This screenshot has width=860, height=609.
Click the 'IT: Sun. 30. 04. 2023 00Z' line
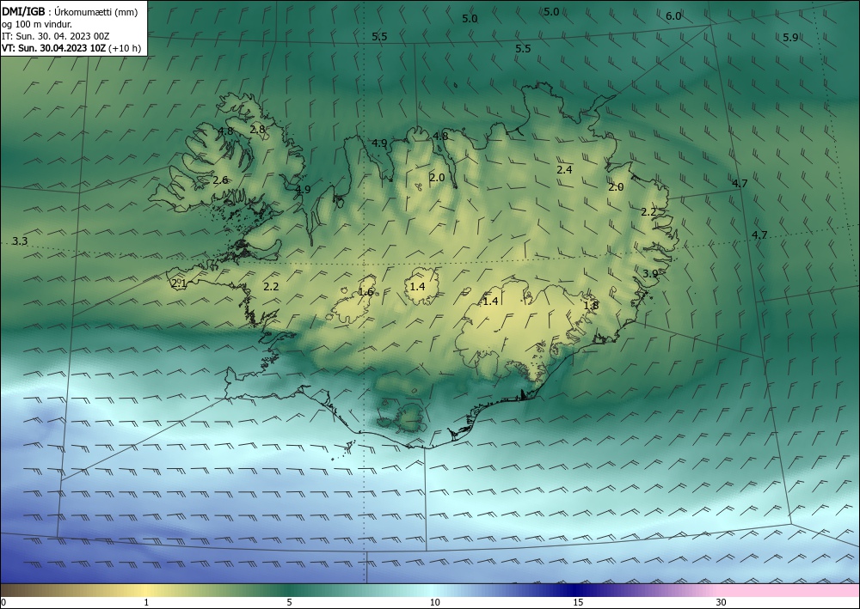click(55, 36)
